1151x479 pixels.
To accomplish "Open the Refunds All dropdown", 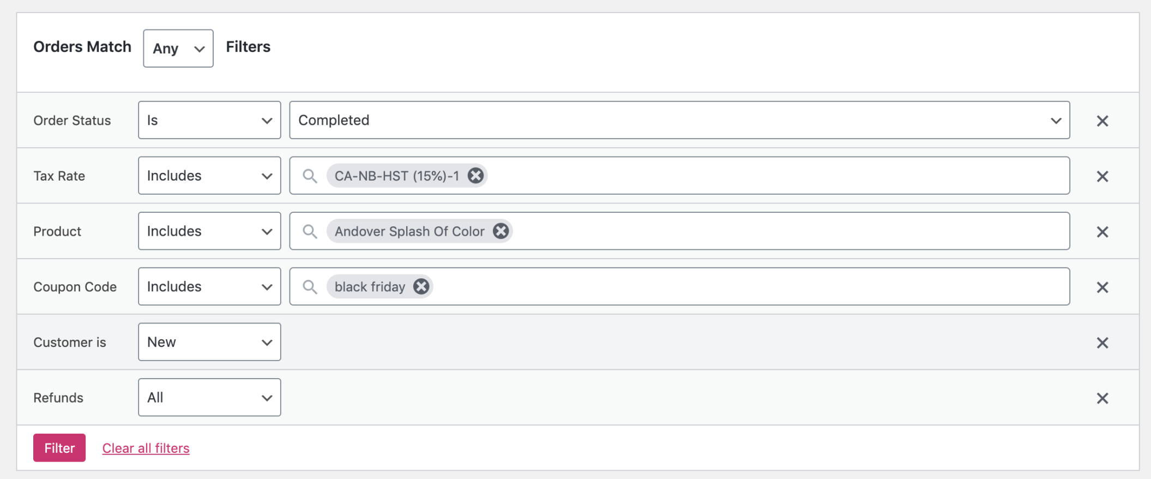I will pos(209,397).
